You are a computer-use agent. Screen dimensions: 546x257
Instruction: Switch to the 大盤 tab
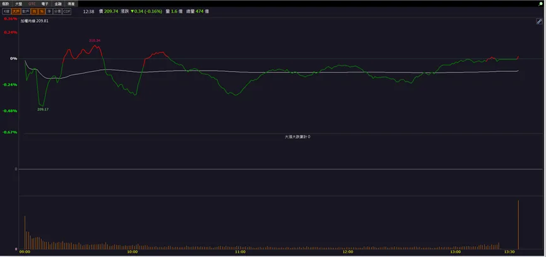point(18,4)
